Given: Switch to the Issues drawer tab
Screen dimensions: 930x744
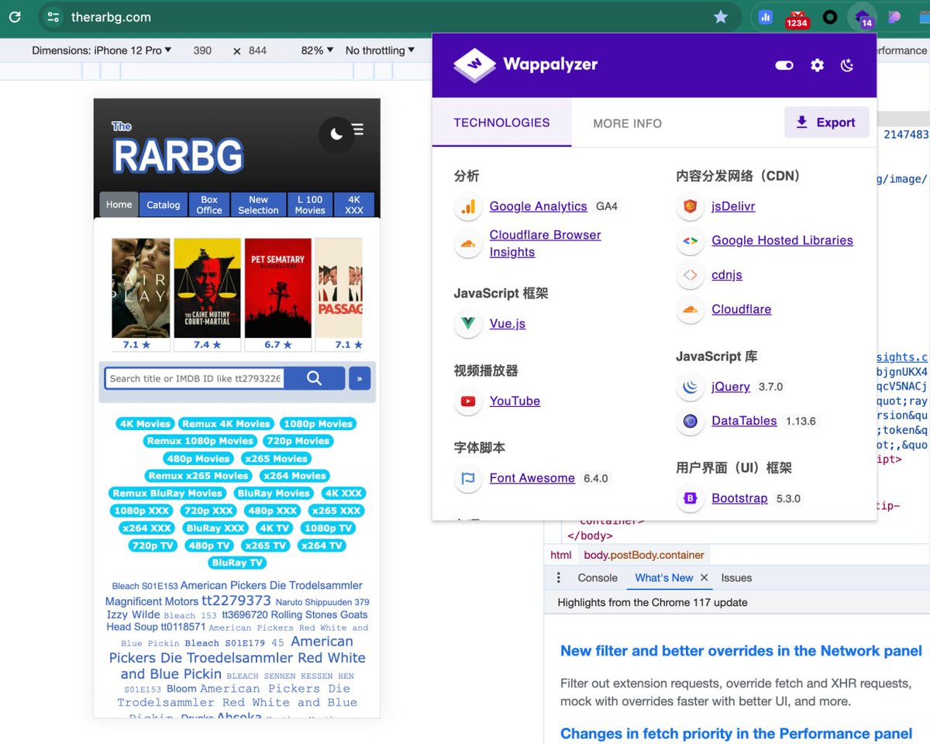Looking at the screenshot, I should click(736, 578).
